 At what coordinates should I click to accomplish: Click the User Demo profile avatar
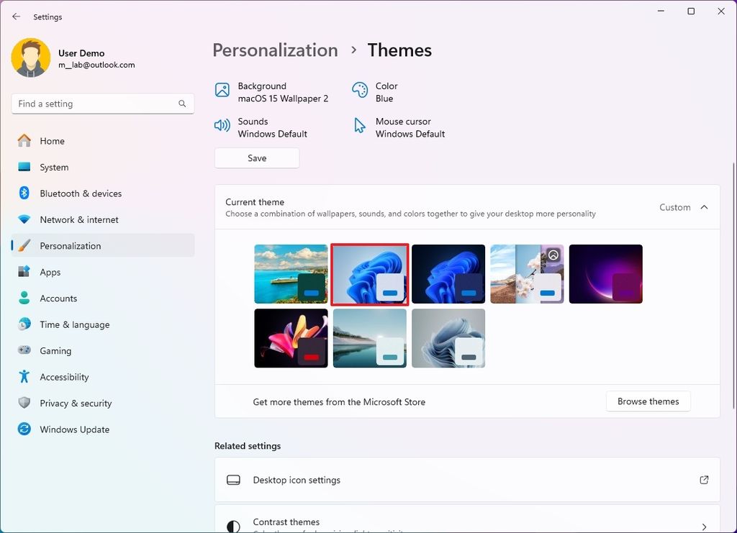pyautogui.click(x=30, y=56)
